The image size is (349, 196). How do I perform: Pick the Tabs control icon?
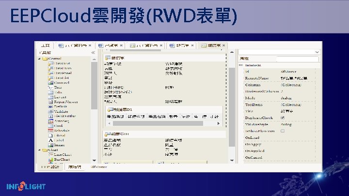coord(50,92)
